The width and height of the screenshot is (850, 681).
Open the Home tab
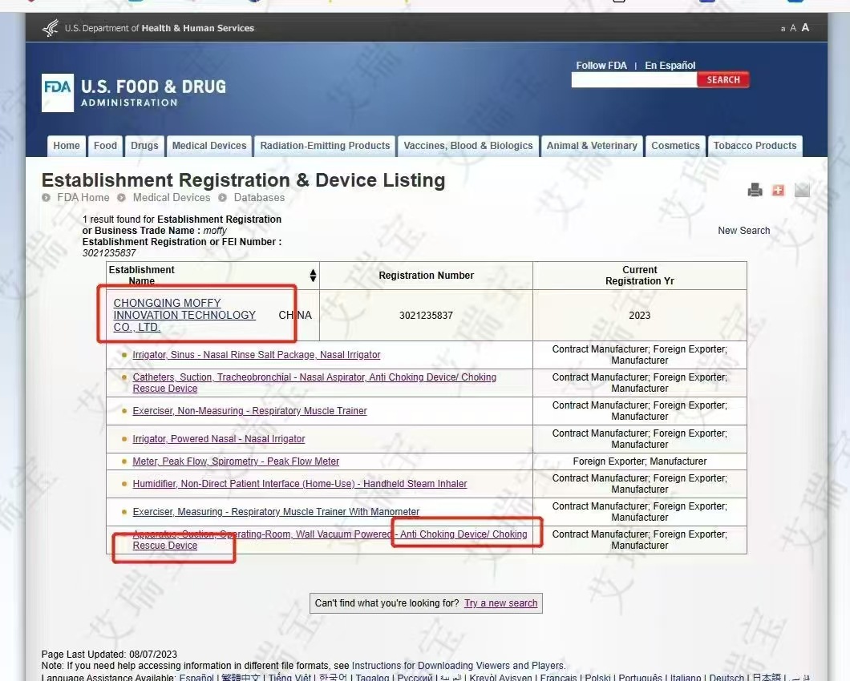[66, 146]
